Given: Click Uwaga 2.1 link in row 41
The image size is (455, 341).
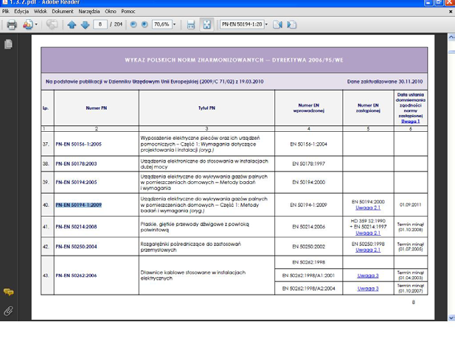Looking at the screenshot, I should (368, 233).
